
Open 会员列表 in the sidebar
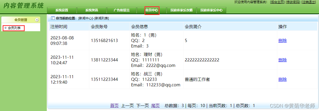click(14, 28)
